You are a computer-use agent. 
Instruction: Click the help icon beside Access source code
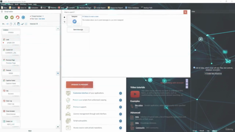pos(120,128)
